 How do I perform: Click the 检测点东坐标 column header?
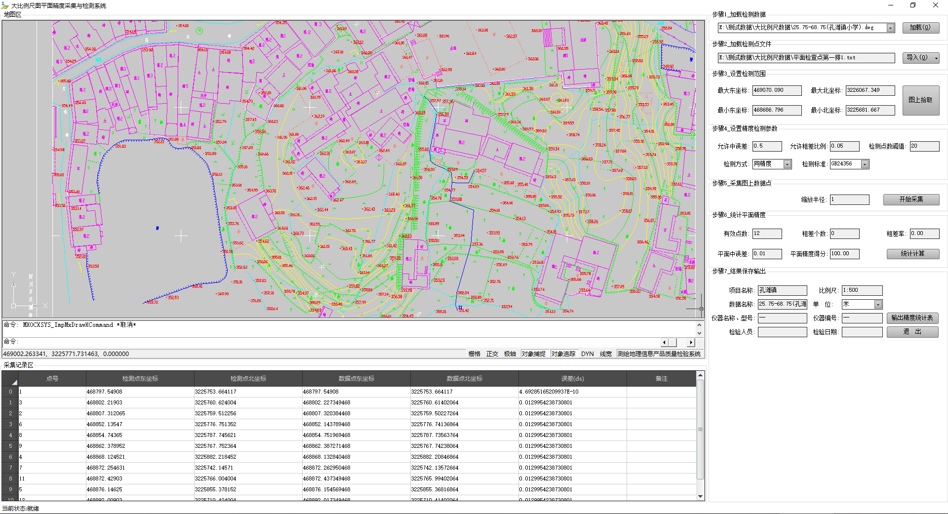coord(140,379)
